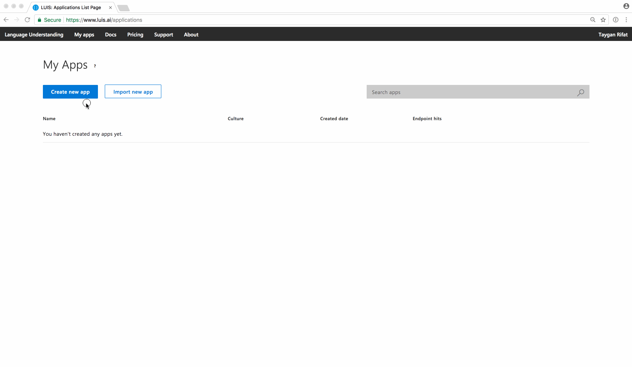Click the Chrome profile avatar icon
The width and height of the screenshot is (632, 367).
pos(626,6)
